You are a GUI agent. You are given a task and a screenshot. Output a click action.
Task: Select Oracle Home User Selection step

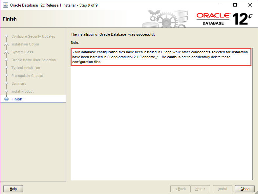pos(33,60)
